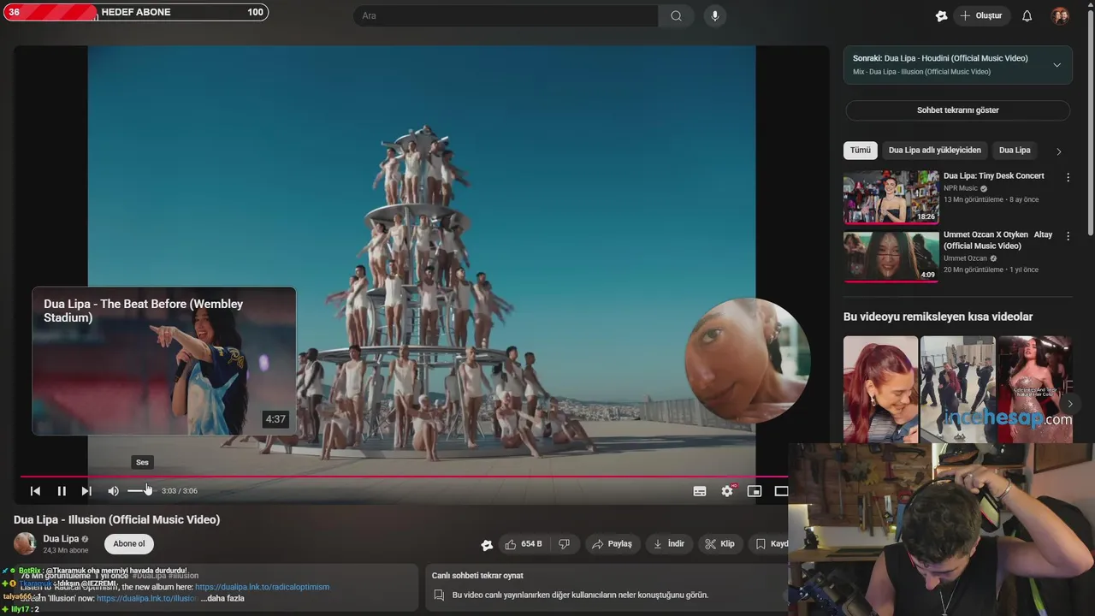Click the search magnifier button
This screenshot has height=616, width=1095.
[676, 15]
